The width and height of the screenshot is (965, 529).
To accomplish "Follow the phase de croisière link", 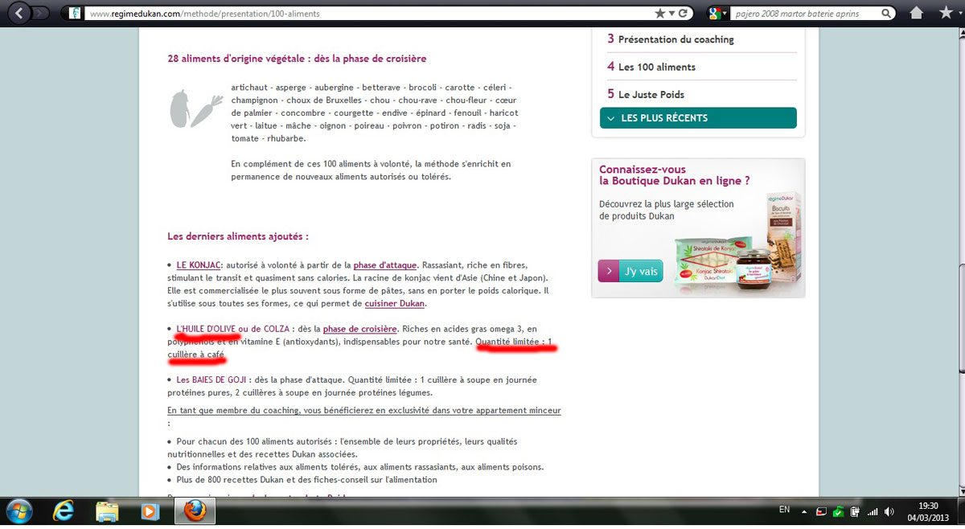I will click(360, 329).
